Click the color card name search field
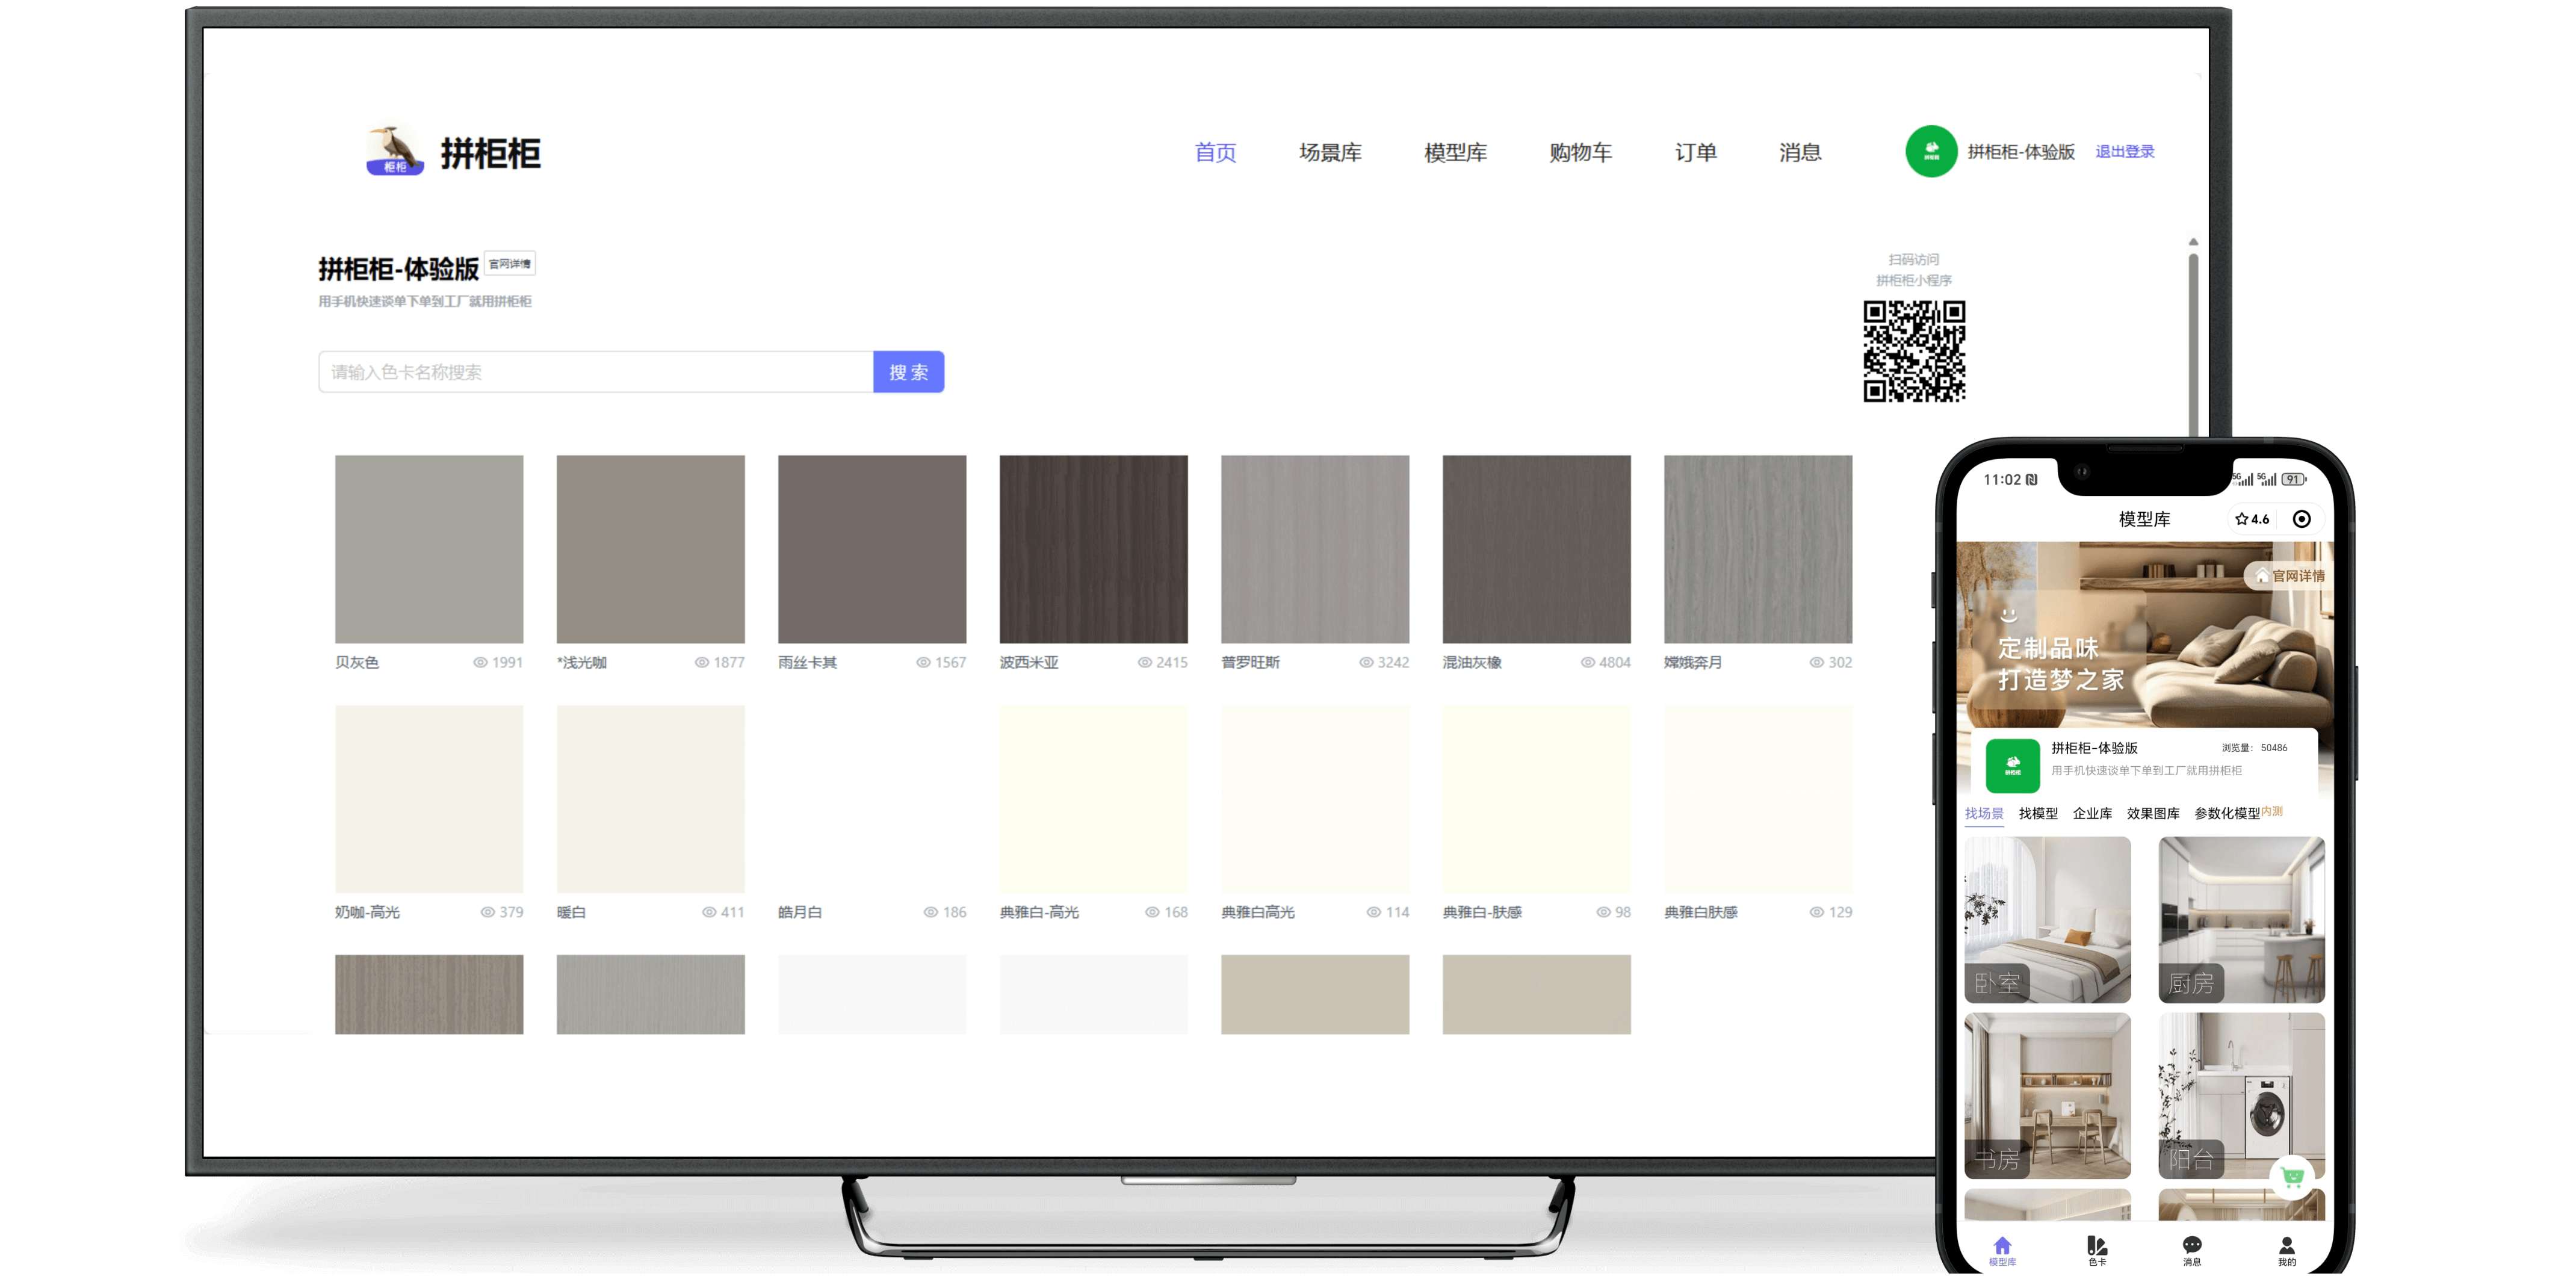2576x1288 pixels. pos(596,372)
